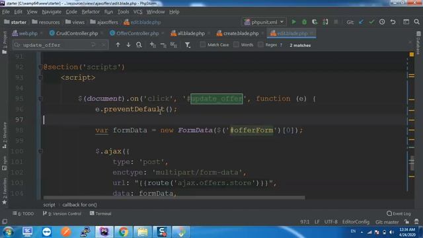This screenshot has width=423, height=238.
Task: Add selection for next occurrence
Action: (x=153, y=45)
